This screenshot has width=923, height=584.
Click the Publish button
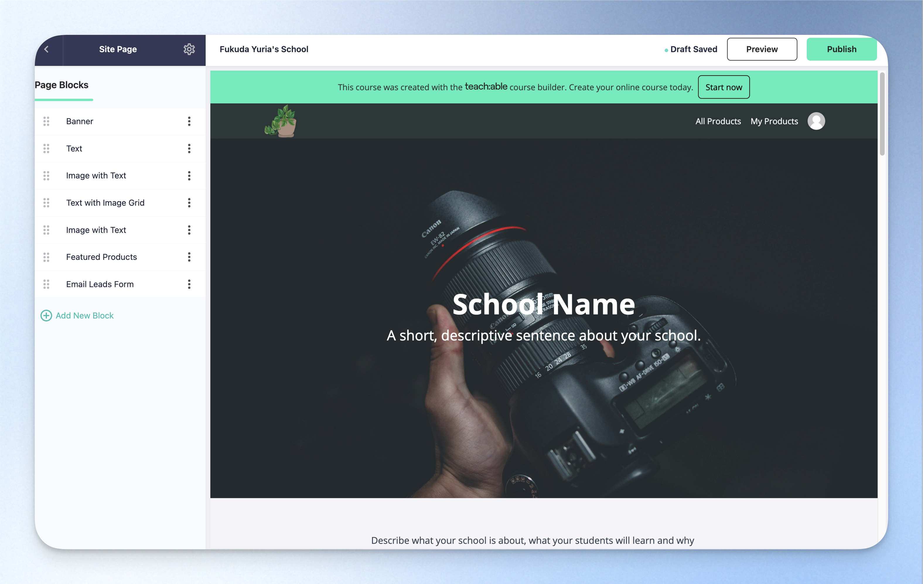pos(841,49)
